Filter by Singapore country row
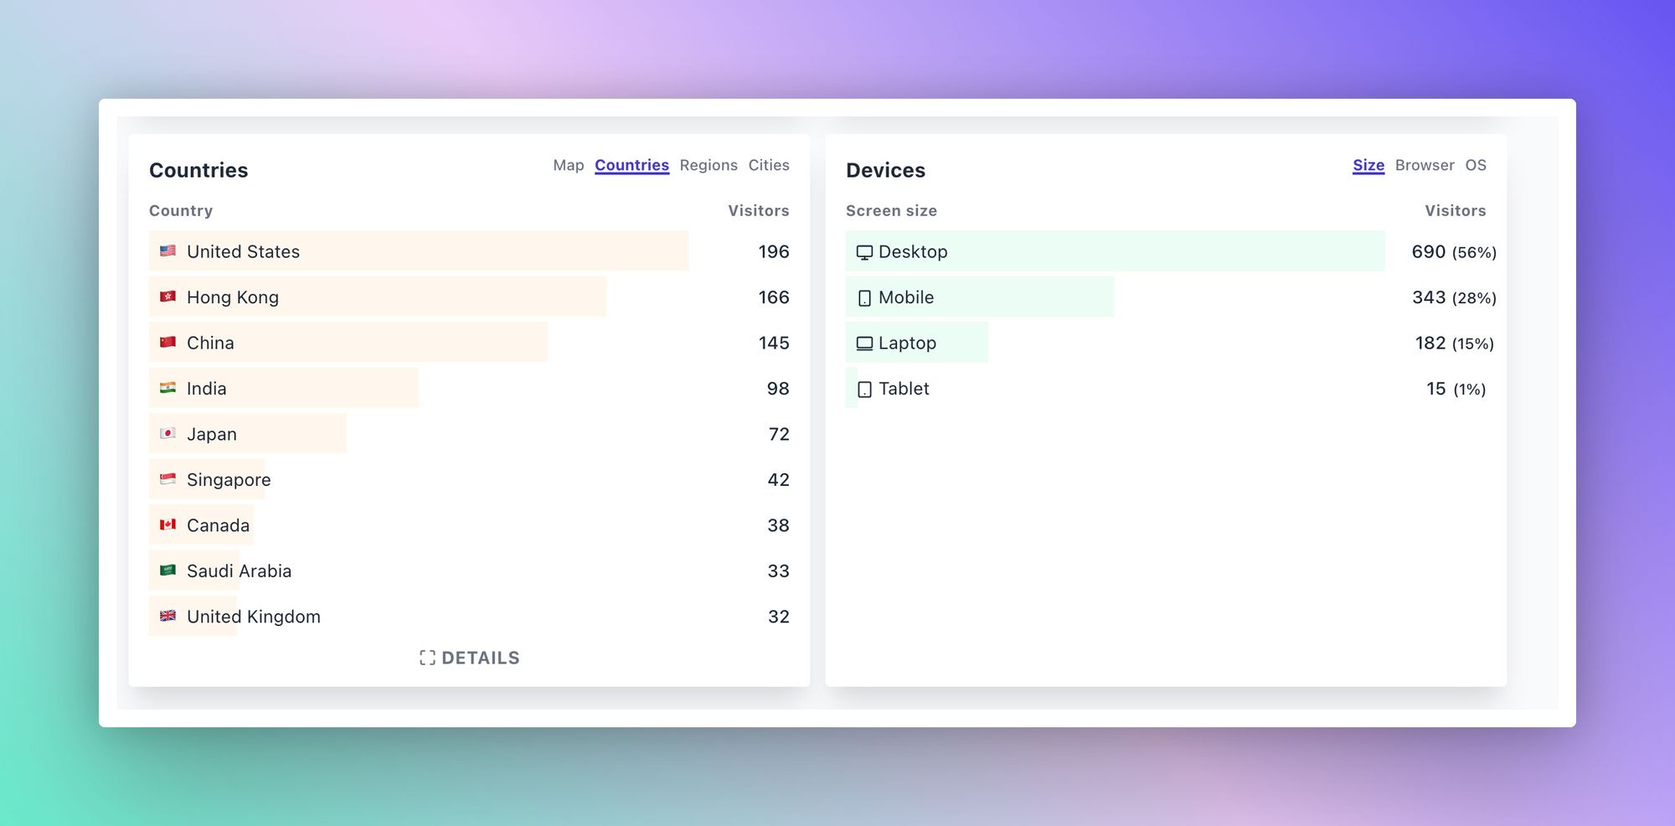Screen dimensions: 1675x826 [x=469, y=479]
